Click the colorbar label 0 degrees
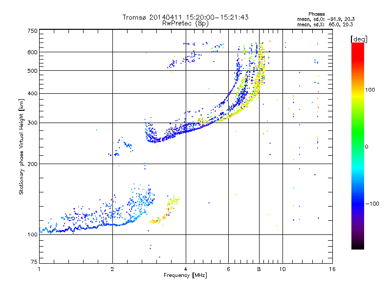Image resolution: width=391 pixels, height=293 pixels. pyautogui.click(x=367, y=147)
